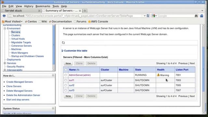The height and width of the screenshot is (117, 208).
Task: Click the top Next pagination link
Action: coord(192,63)
